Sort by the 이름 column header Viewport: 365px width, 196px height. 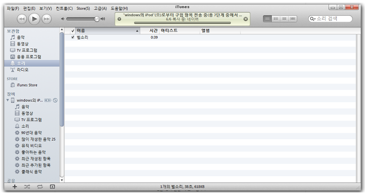[x=107, y=31]
